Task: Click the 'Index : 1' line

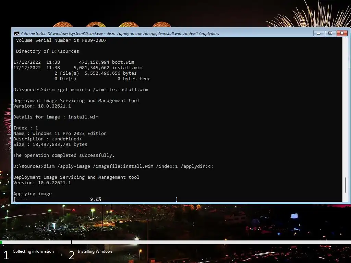Action: point(25,128)
